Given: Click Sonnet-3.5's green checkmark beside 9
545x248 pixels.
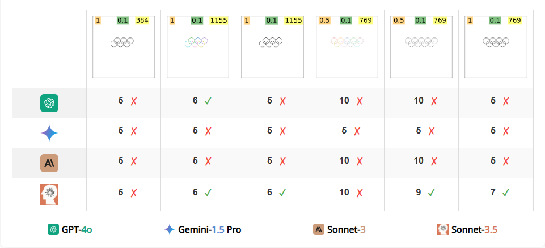Looking at the screenshot, I should (x=432, y=193).
